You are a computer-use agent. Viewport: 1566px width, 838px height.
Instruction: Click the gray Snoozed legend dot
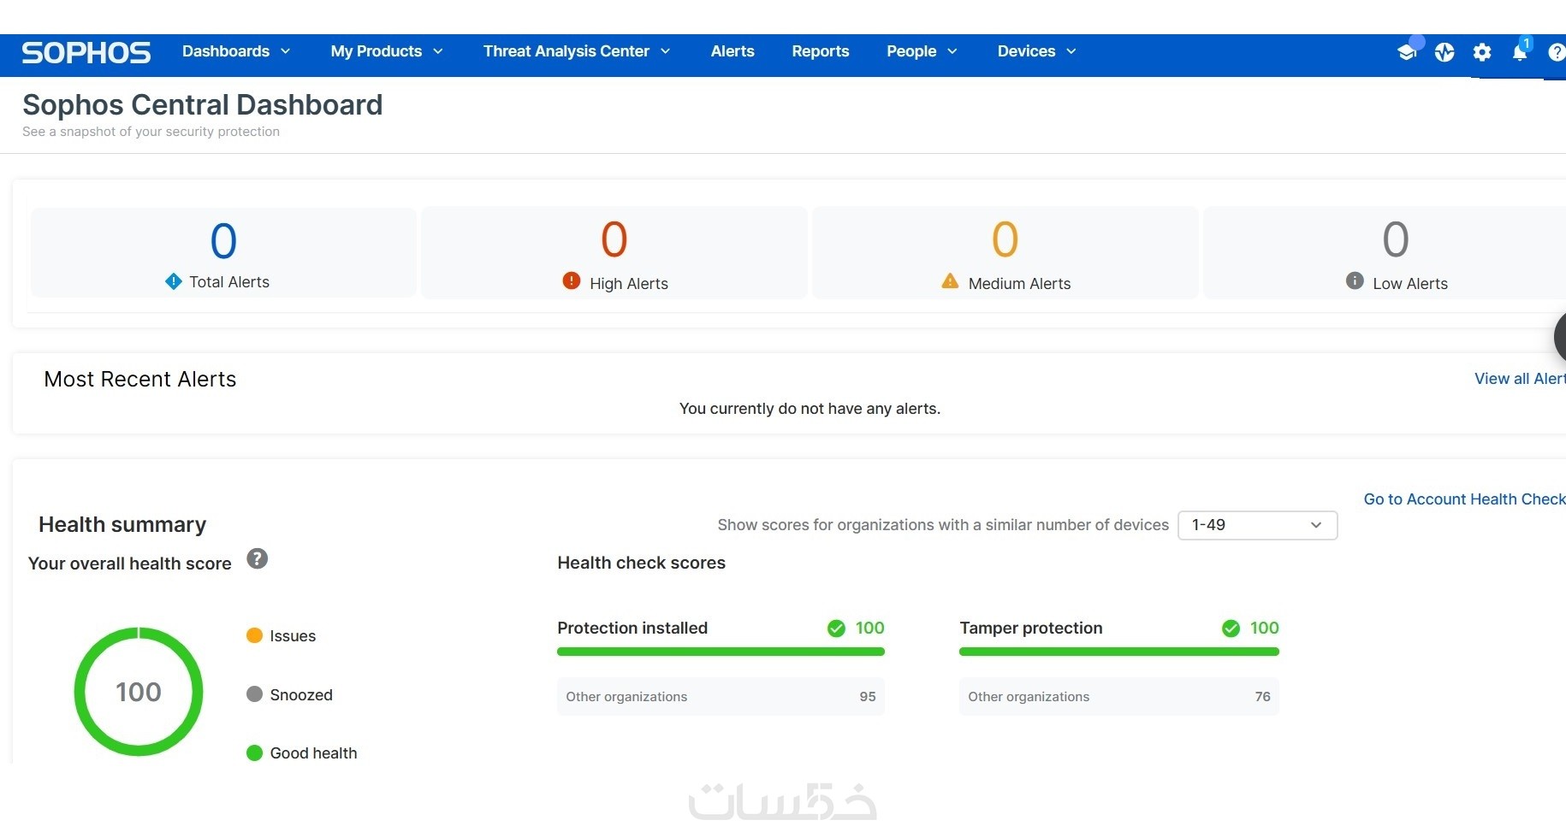pyautogui.click(x=254, y=694)
